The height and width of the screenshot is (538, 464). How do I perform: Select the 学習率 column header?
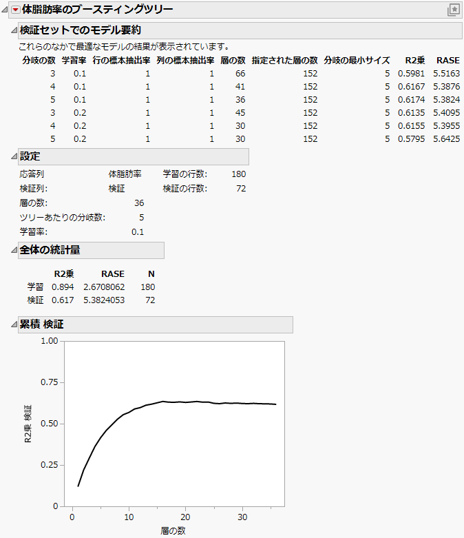[74, 61]
